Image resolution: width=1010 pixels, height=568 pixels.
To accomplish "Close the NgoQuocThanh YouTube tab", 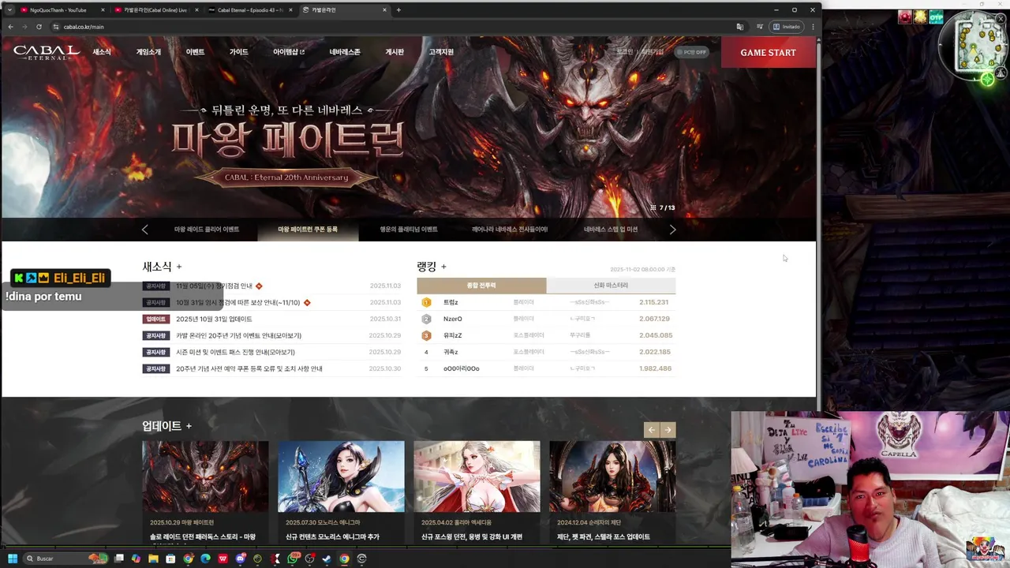I will tap(103, 10).
